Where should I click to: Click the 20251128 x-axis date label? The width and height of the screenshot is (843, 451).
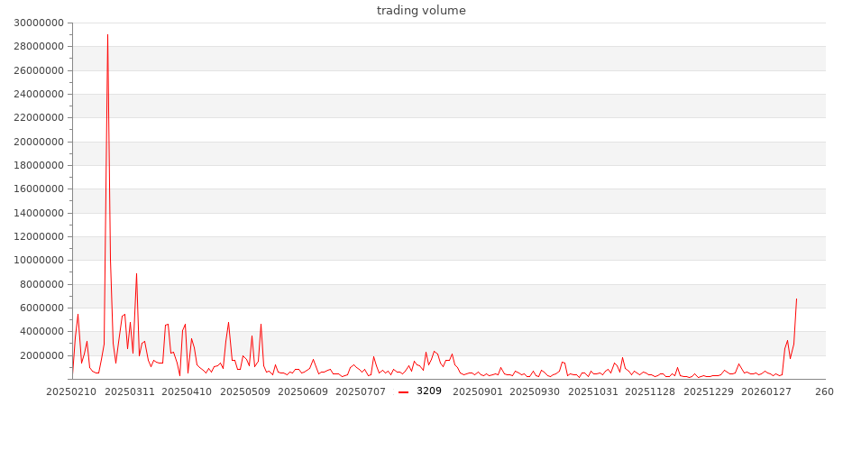click(650, 391)
